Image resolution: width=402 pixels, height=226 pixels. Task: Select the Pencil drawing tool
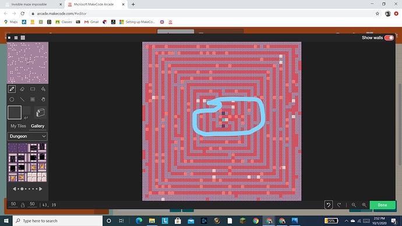pos(12,89)
